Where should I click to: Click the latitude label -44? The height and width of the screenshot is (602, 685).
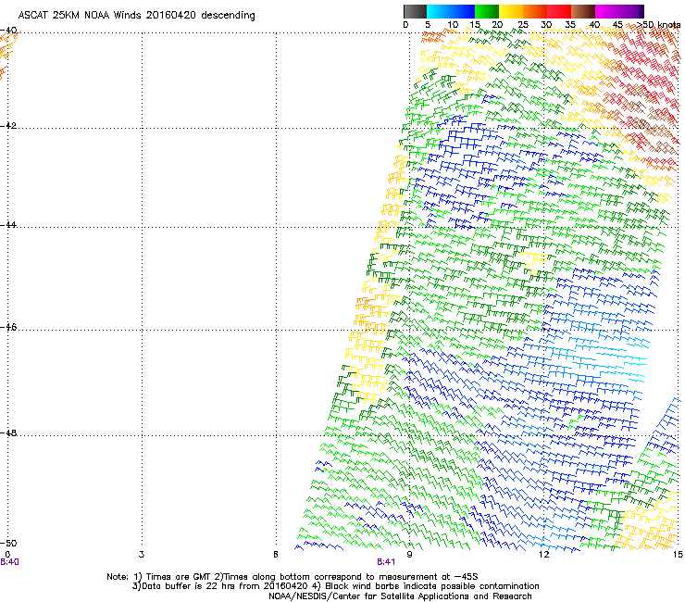coord(8,224)
